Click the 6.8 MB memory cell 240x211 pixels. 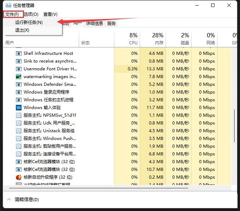pos(153,154)
